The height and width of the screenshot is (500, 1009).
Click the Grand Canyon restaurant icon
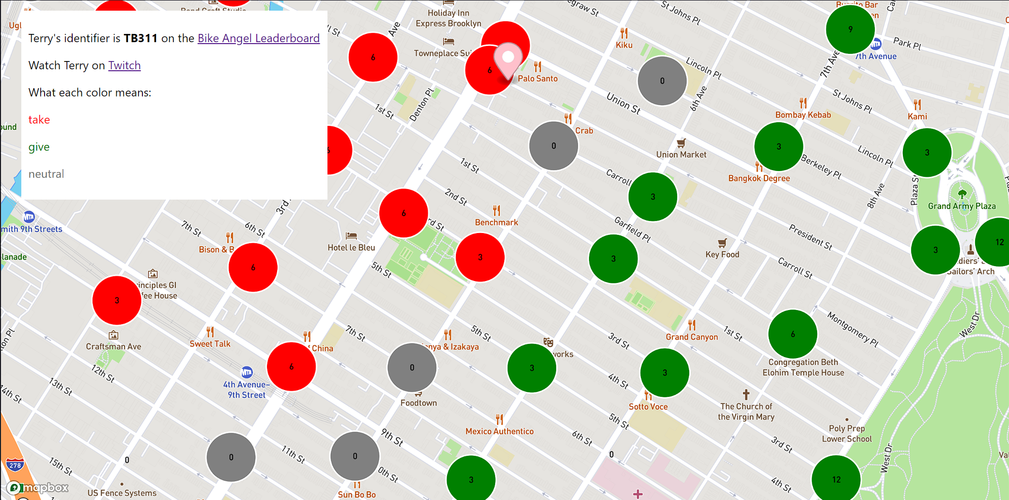click(692, 325)
